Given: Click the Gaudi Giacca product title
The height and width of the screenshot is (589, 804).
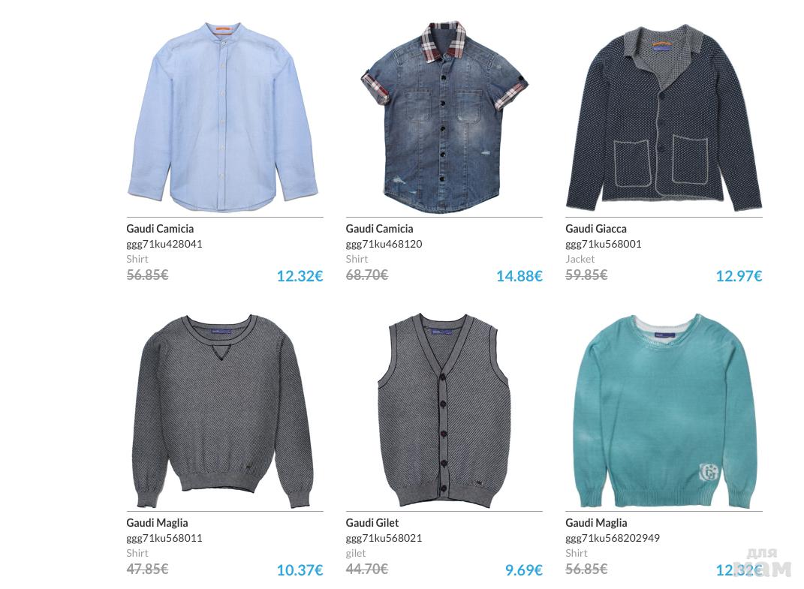Looking at the screenshot, I should 596,229.
